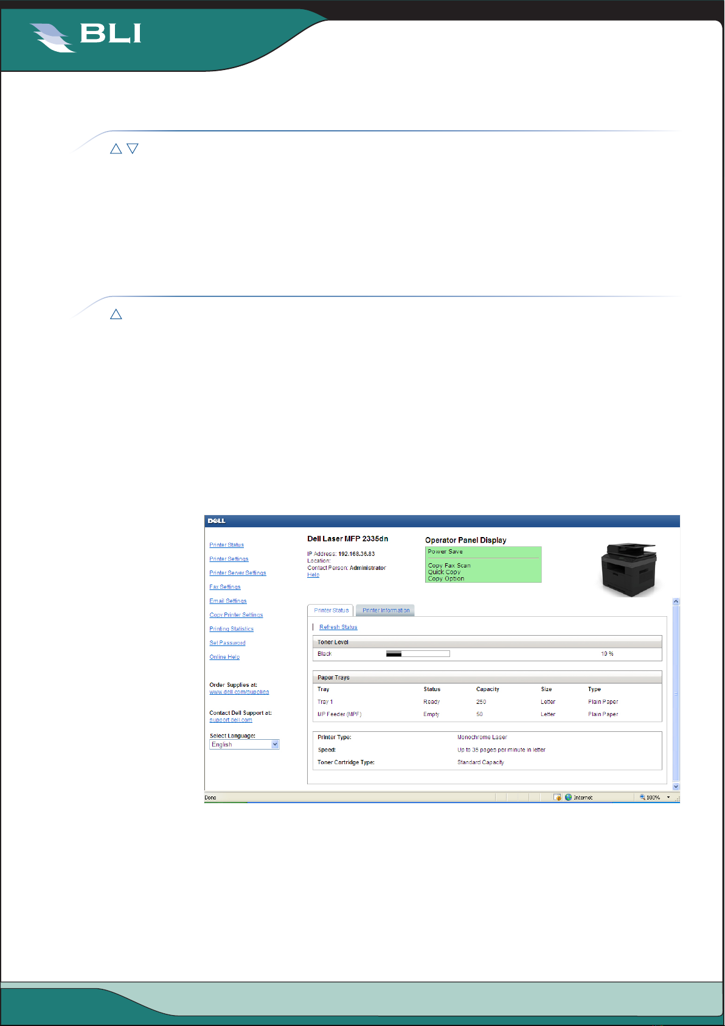Click the zoom magnifier icon at 100%

pyautogui.click(x=642, y=797)
